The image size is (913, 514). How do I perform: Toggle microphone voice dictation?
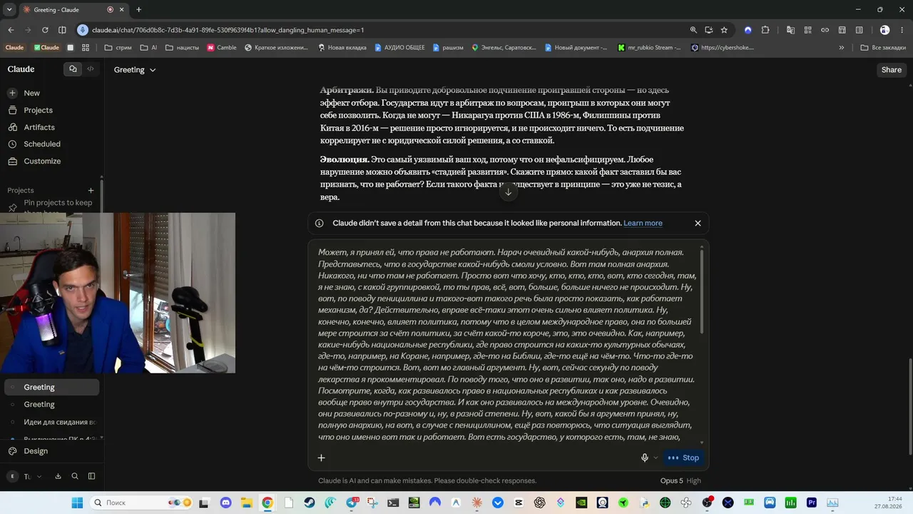pyautogui.click(x=644, y=458)
